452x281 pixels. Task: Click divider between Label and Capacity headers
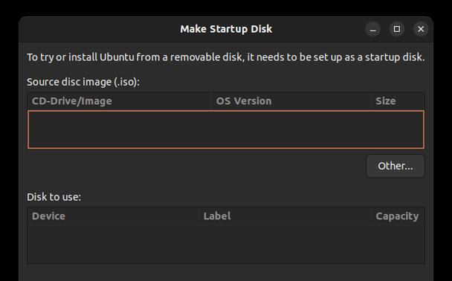pos(372,216)
